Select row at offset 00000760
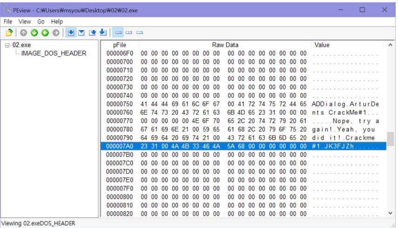 pos(243,112)
